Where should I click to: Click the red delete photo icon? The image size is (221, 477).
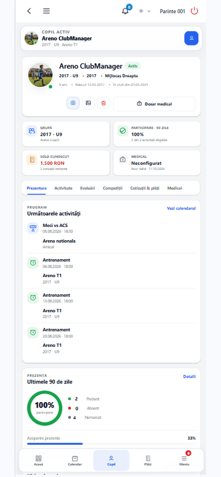coord(103,103)
